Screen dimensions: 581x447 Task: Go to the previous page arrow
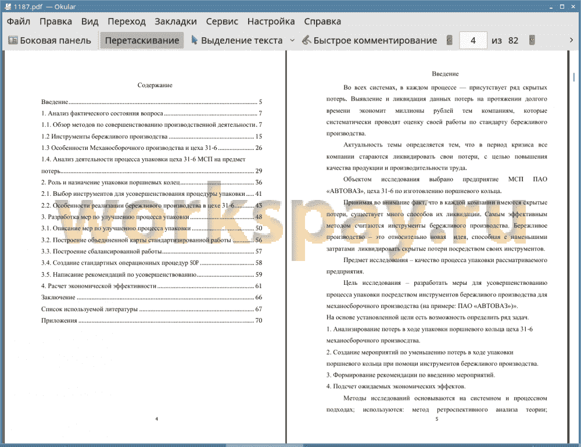click(x=450, y=40)
